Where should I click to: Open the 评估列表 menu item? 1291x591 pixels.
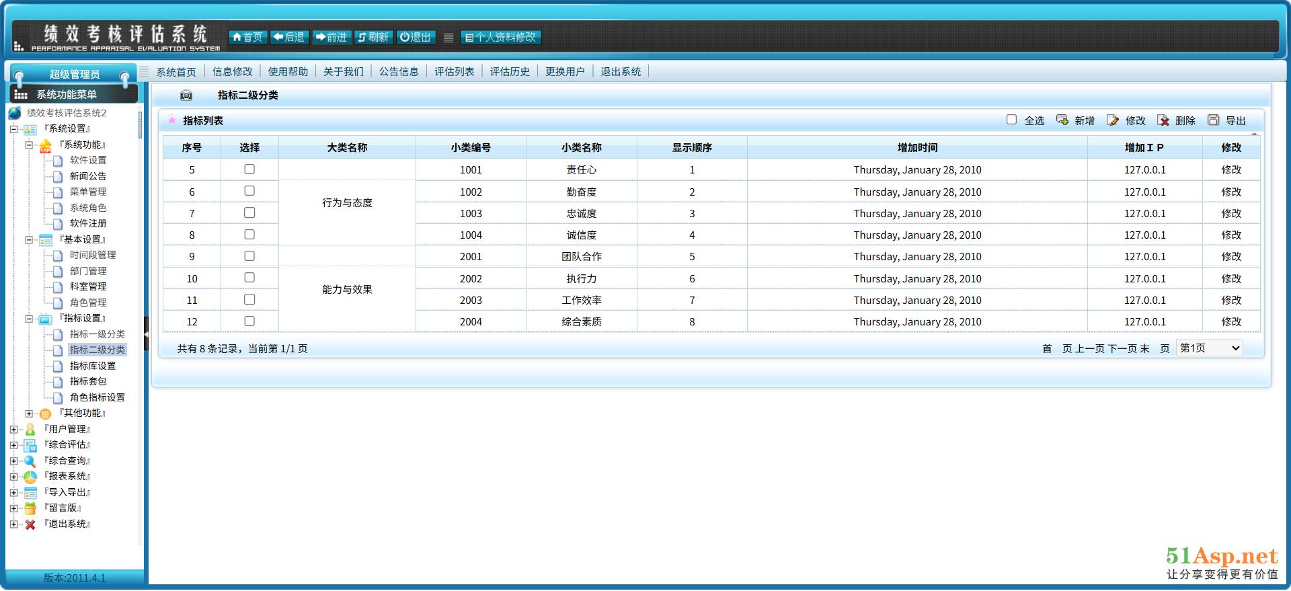[x=454, y=72]
